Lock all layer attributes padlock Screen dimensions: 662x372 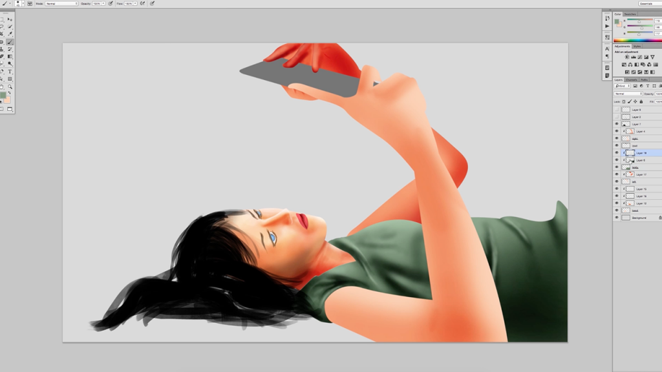click(641, 101)
